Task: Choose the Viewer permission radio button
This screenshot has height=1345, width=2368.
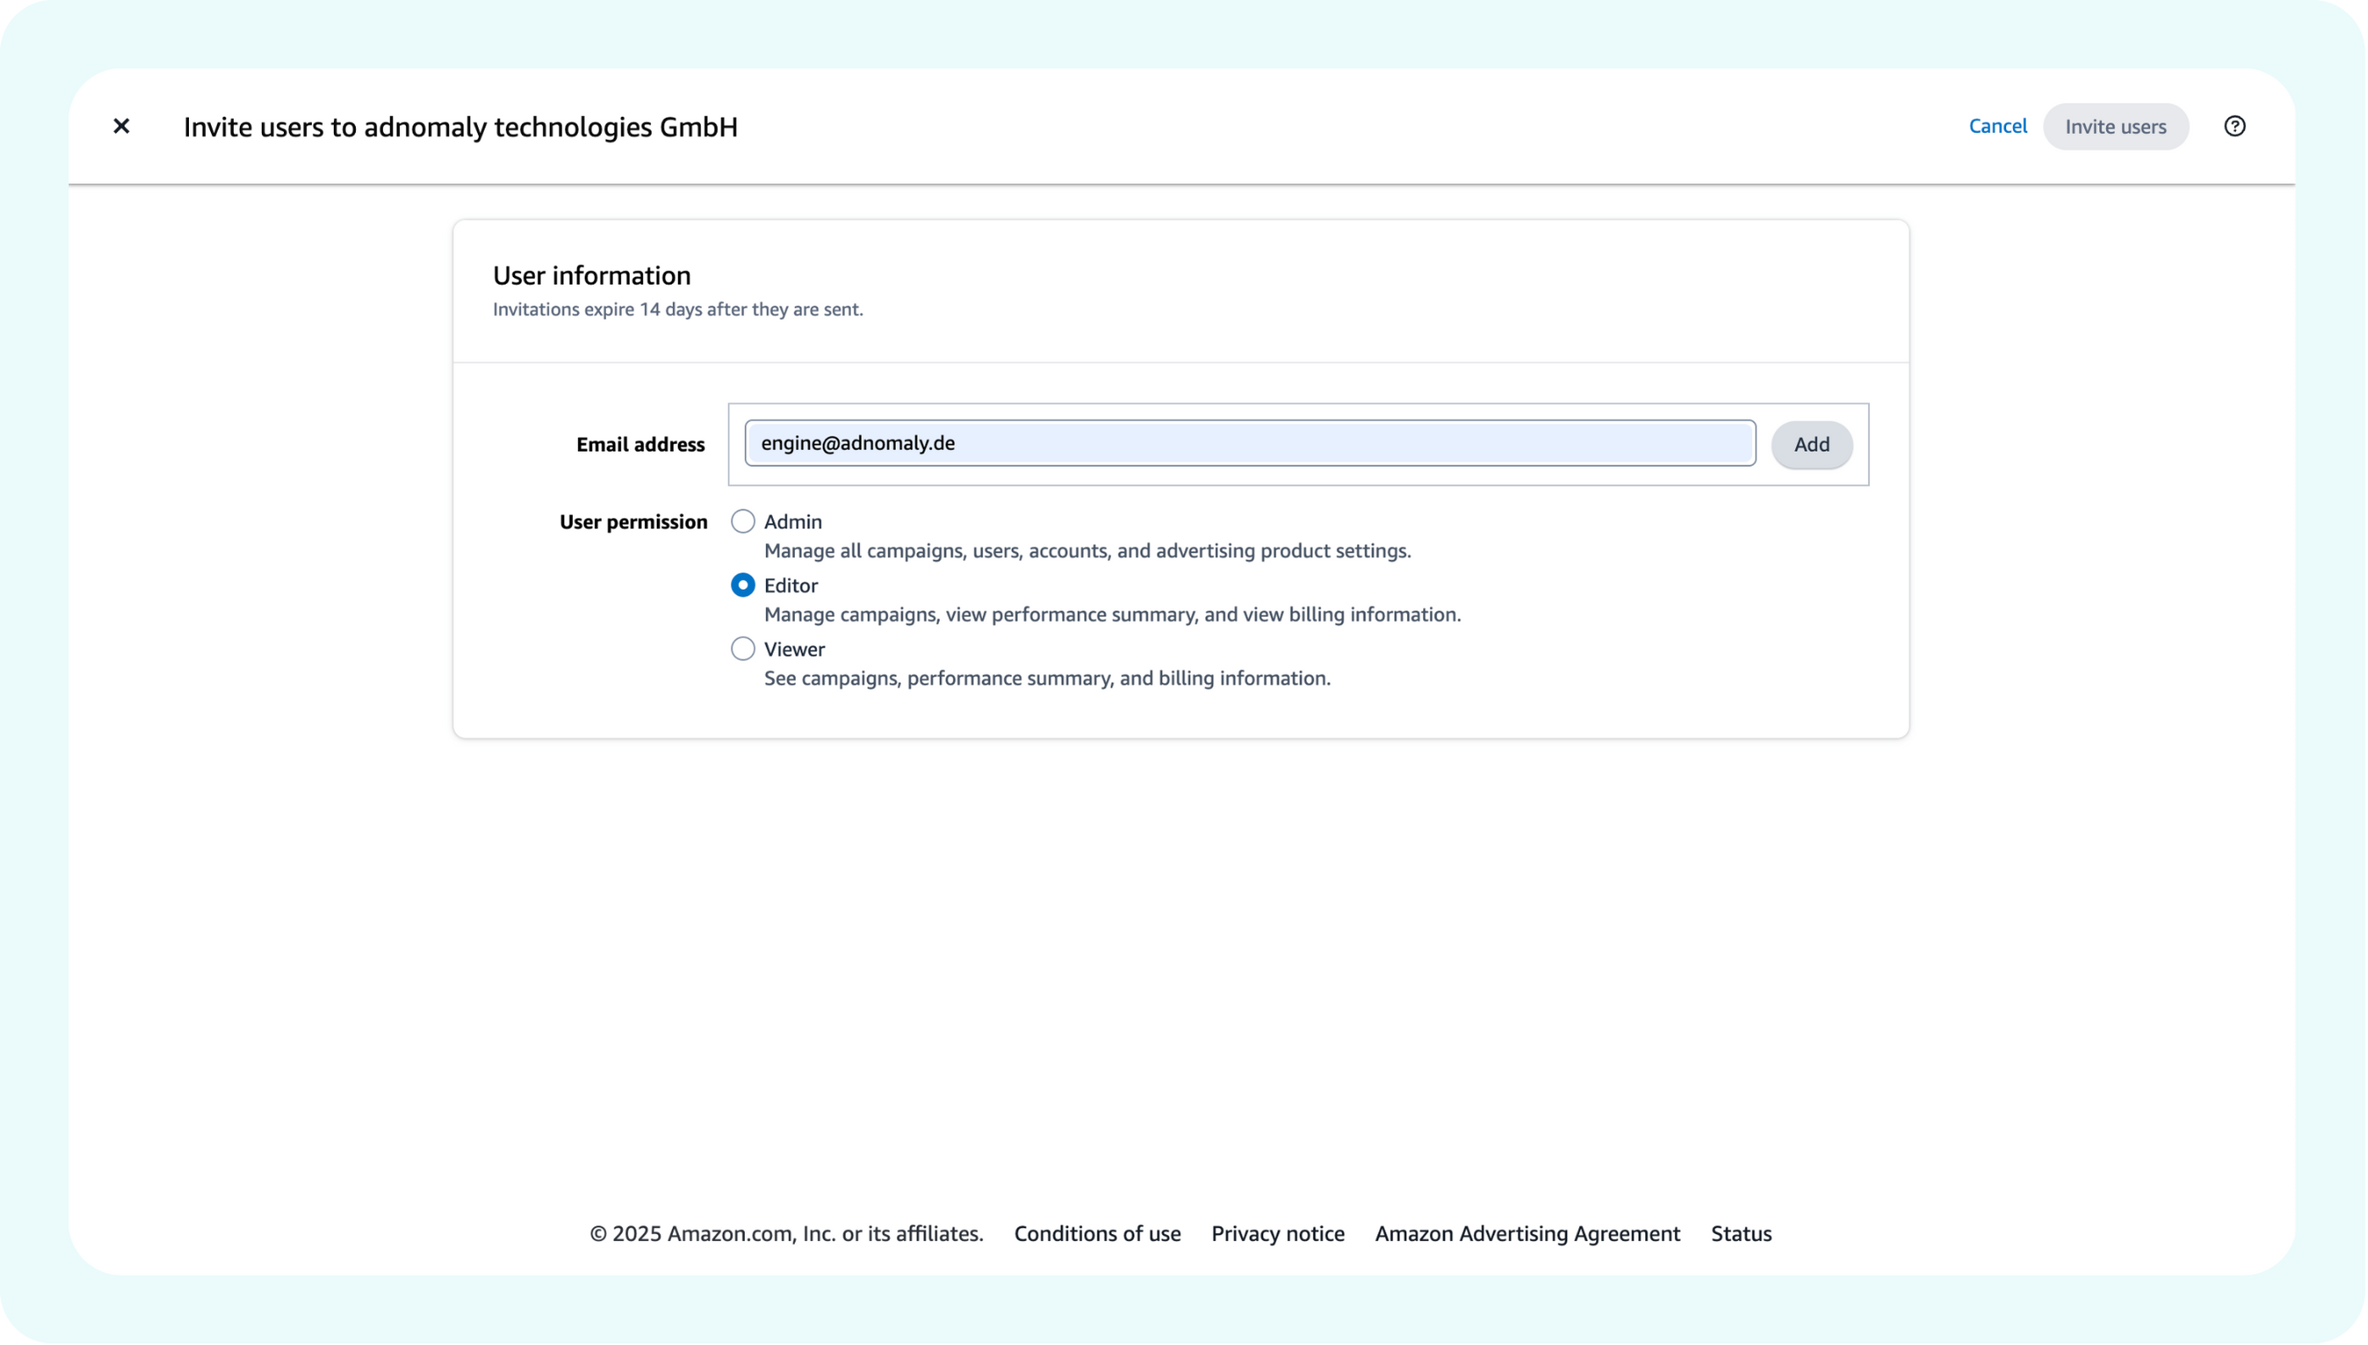Action: (x=742, y=649)
